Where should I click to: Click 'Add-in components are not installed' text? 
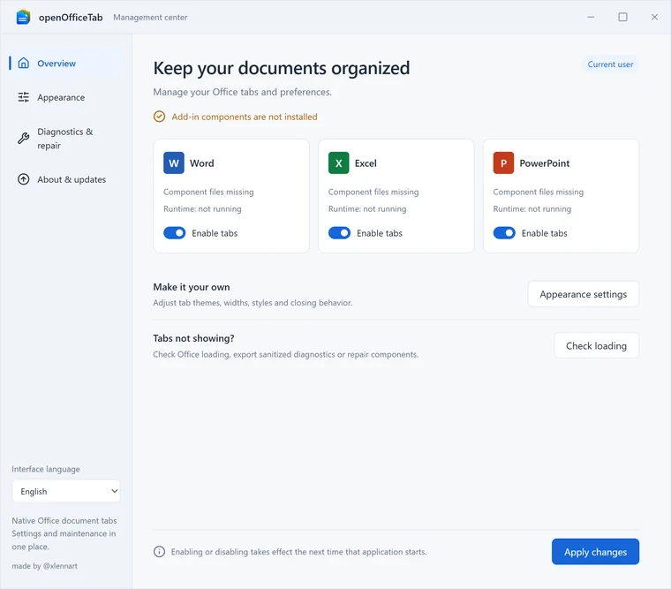[245, 117]
